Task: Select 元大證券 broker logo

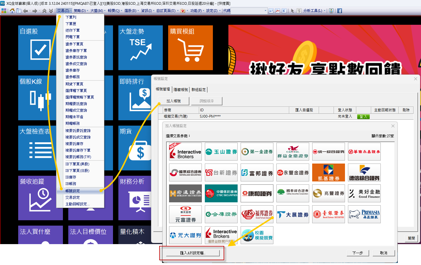Action: pyautogui.click(x=185, y=235)
